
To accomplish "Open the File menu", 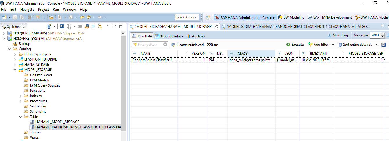I will click(x=4, y=10).
